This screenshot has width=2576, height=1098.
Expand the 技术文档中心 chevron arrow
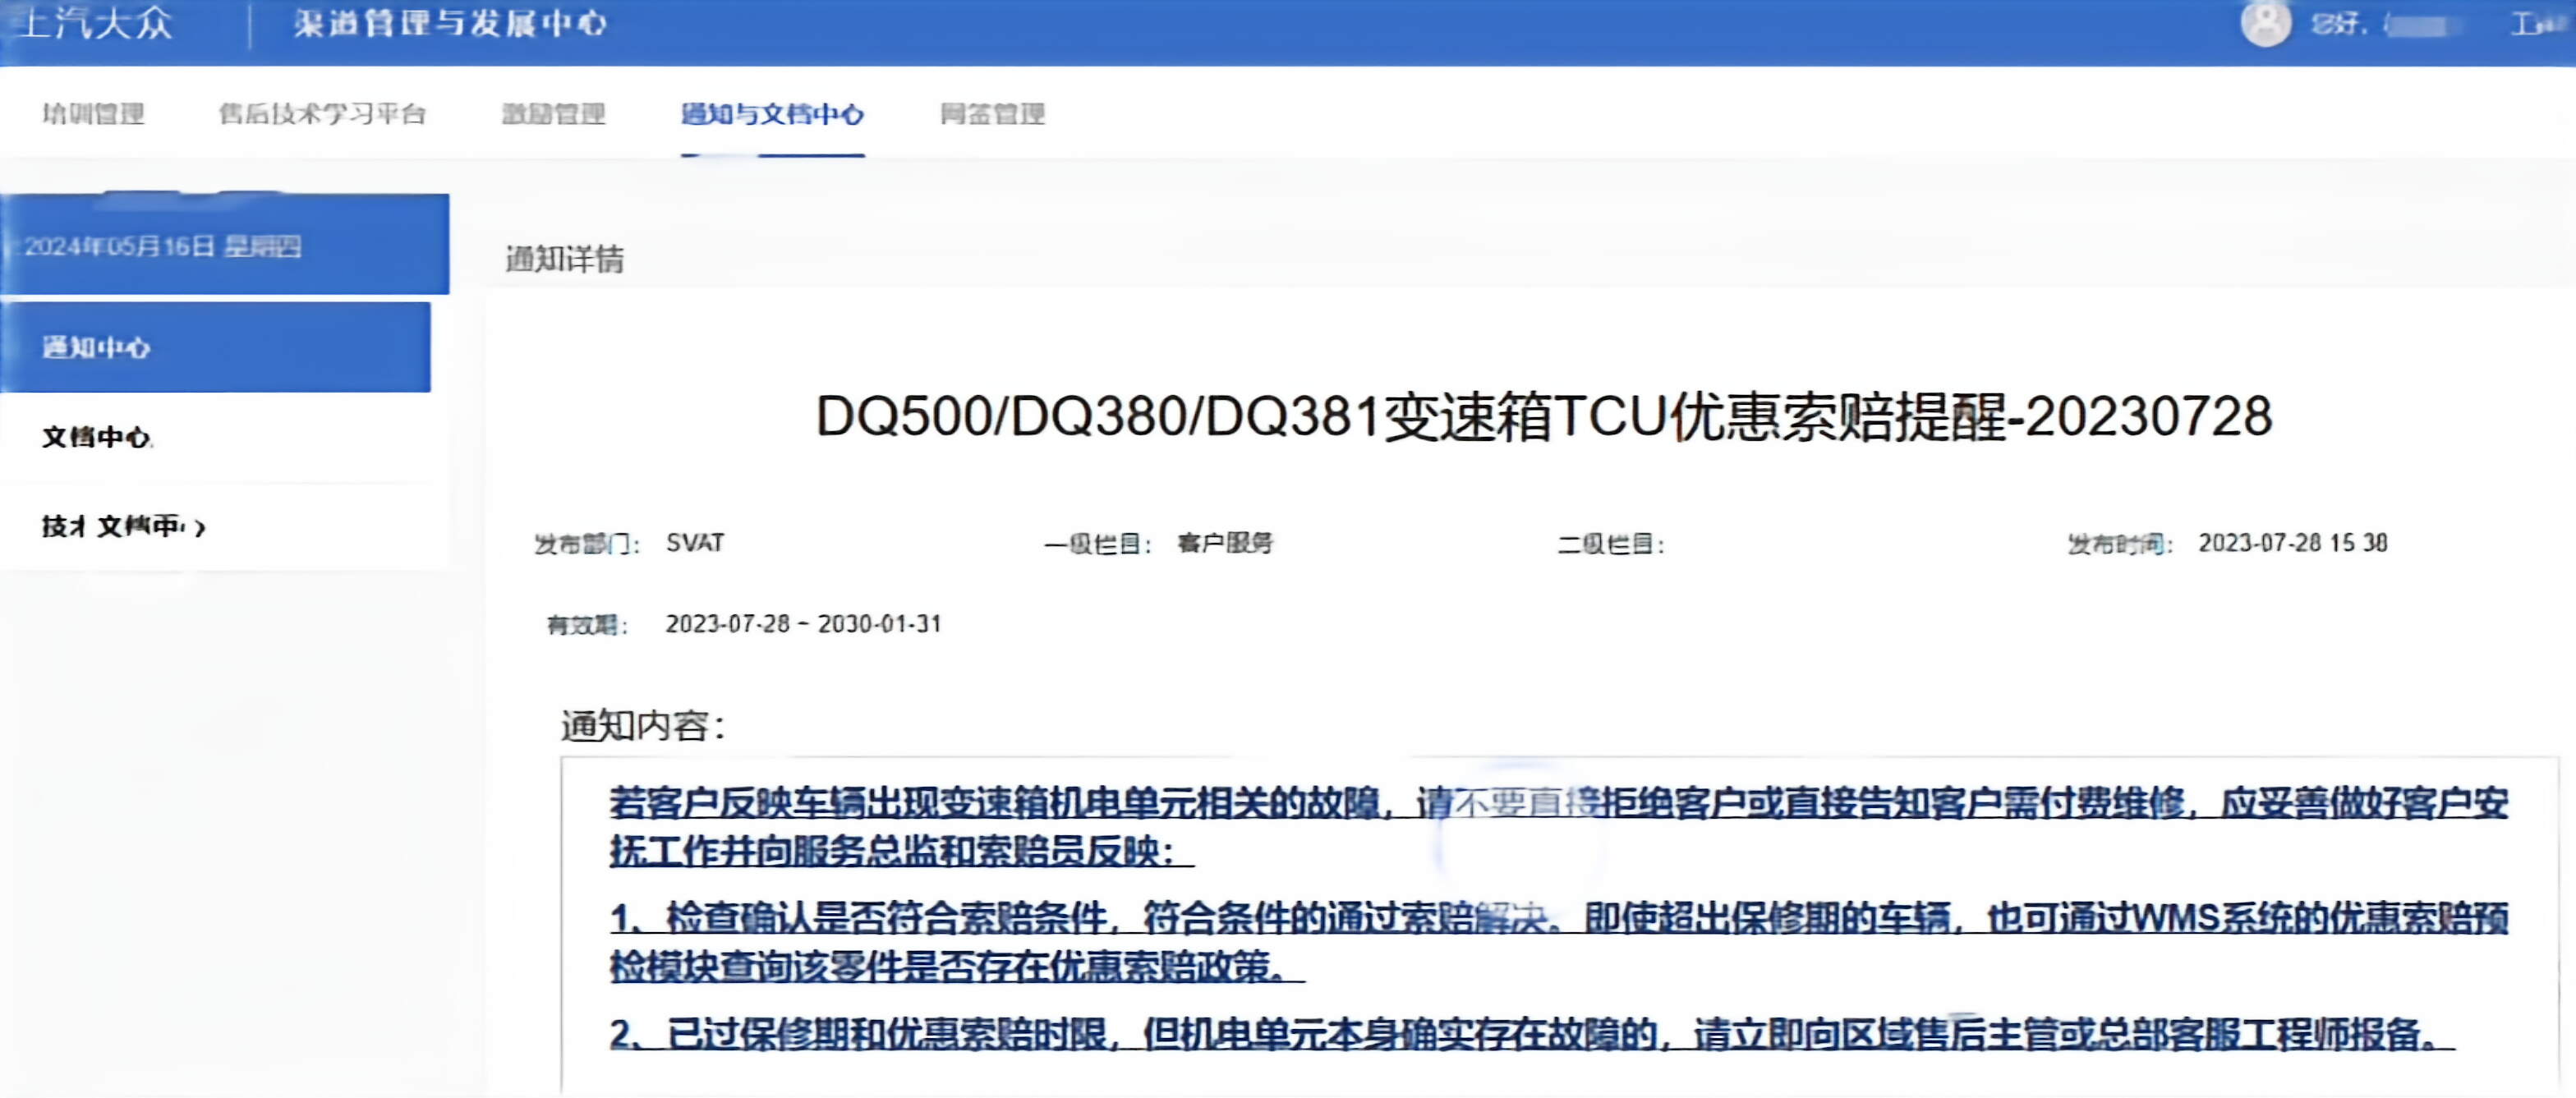(x=201, y=527)
